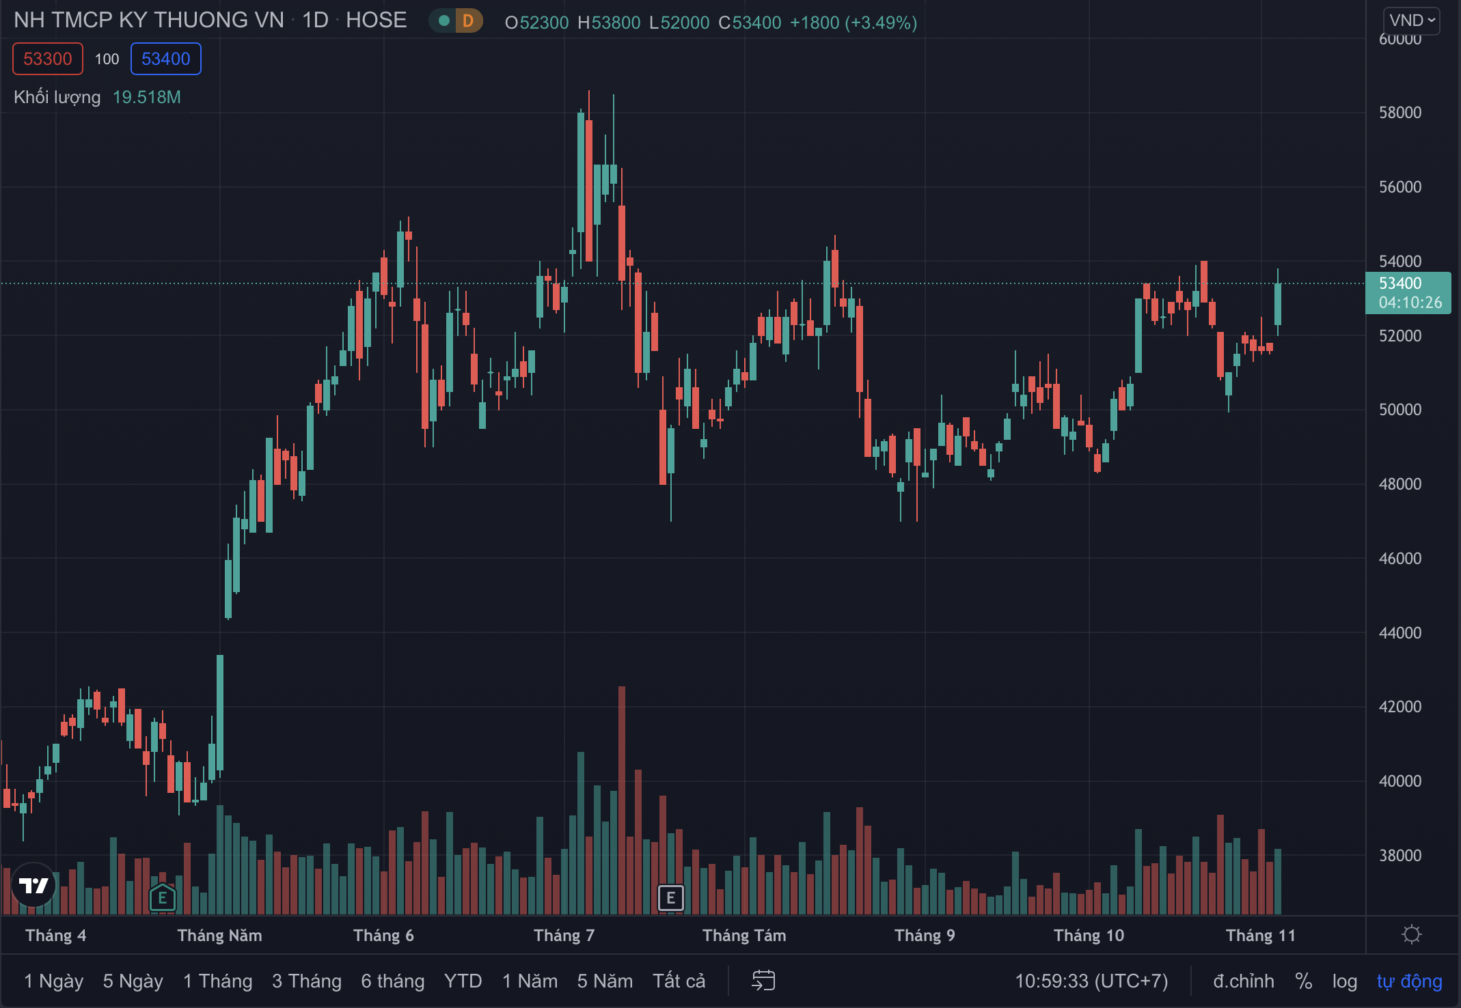The height and width of the screenshot is (1008, 1461).
Task: Click the Tháng 6 label on time axis
Action: (384, 936)
